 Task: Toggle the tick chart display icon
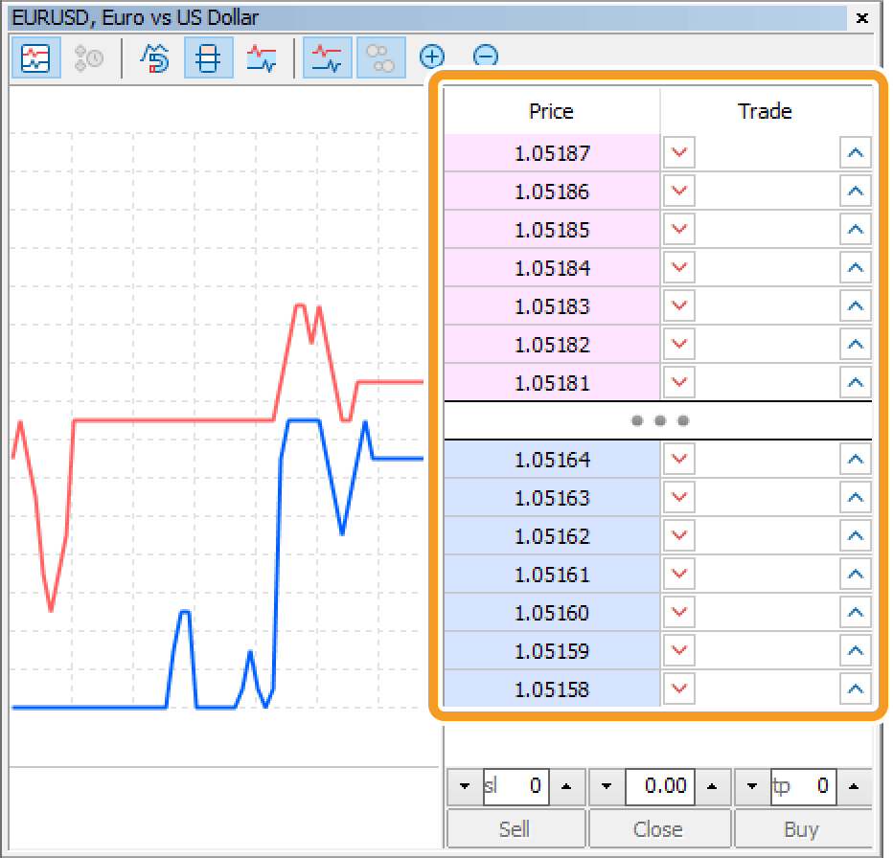click(35, 58)
